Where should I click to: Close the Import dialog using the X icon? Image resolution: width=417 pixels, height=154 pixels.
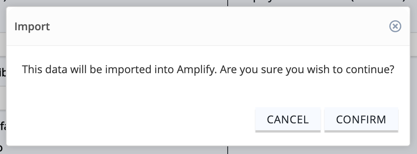[395, 26]
